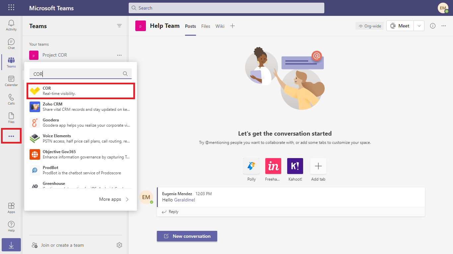
Task: Click the Geraldine mention link
Action: coord(184,200)
